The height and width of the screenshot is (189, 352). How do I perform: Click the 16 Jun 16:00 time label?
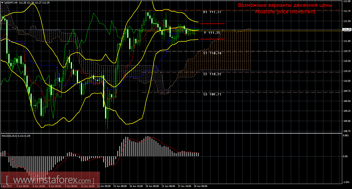click(x=136, y=186)
